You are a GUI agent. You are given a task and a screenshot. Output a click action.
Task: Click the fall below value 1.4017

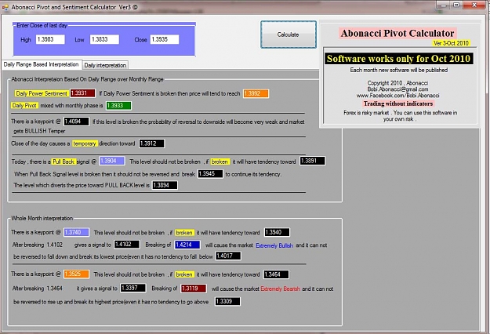(x=228, y=256)
